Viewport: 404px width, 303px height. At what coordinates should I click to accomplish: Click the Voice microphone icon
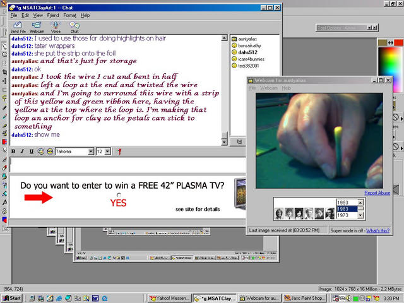(x=56, y=27)
